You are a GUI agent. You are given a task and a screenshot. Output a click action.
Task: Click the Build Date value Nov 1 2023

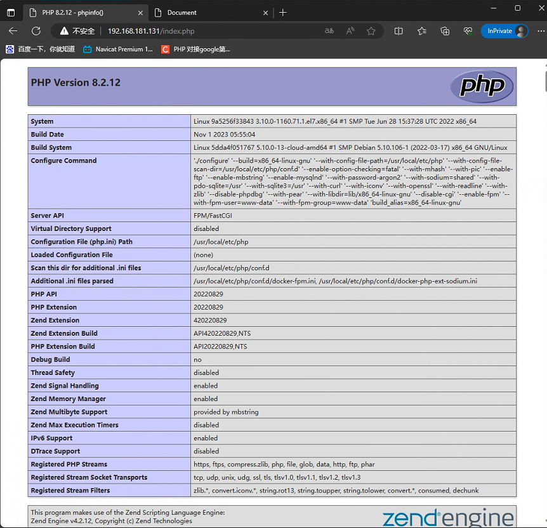tap(224, 135)
